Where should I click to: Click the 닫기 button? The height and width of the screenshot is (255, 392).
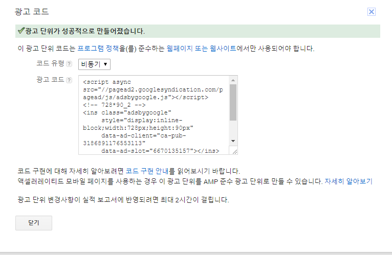pyautogui.click(x=34, y=223)
